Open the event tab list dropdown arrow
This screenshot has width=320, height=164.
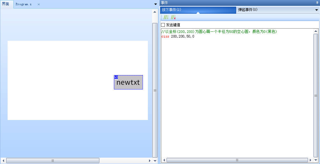pyautogui.click(x=316, y=10)
